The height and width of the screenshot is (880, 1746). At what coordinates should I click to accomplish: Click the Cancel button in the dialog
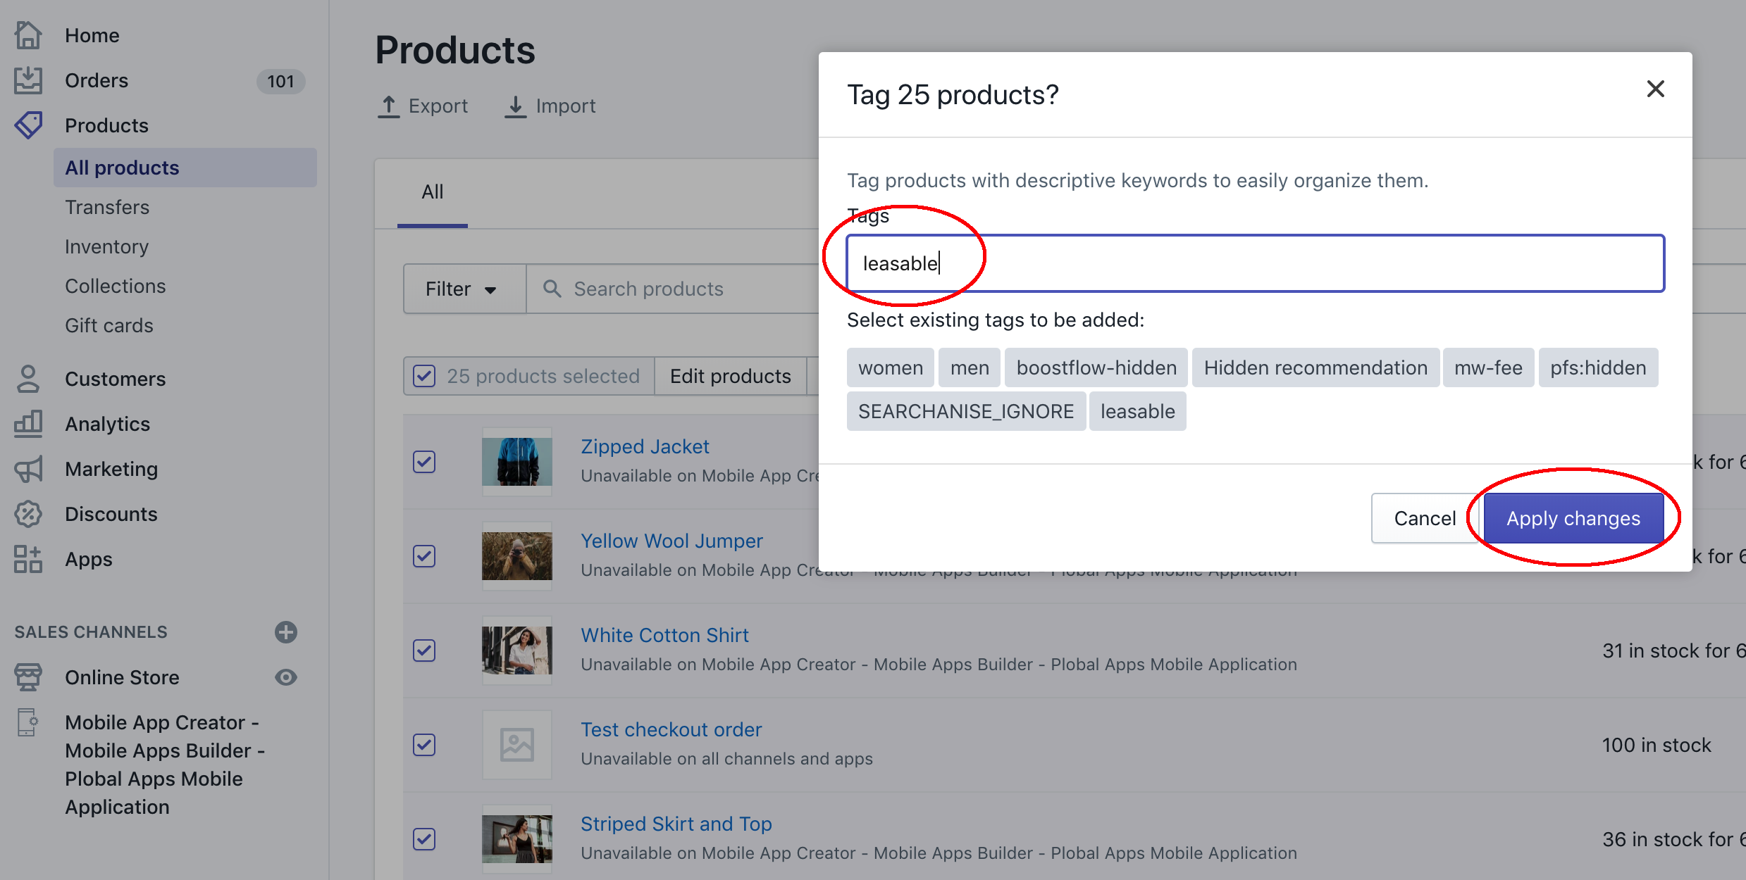pyautogui.click(x=1424, y=518)
